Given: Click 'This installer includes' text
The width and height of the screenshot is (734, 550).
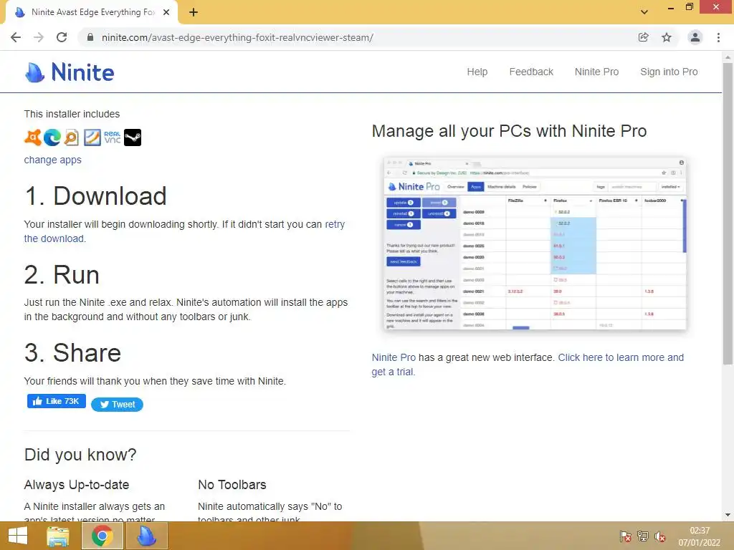Looking at the screenshot, I should click(x=72, y=114).
